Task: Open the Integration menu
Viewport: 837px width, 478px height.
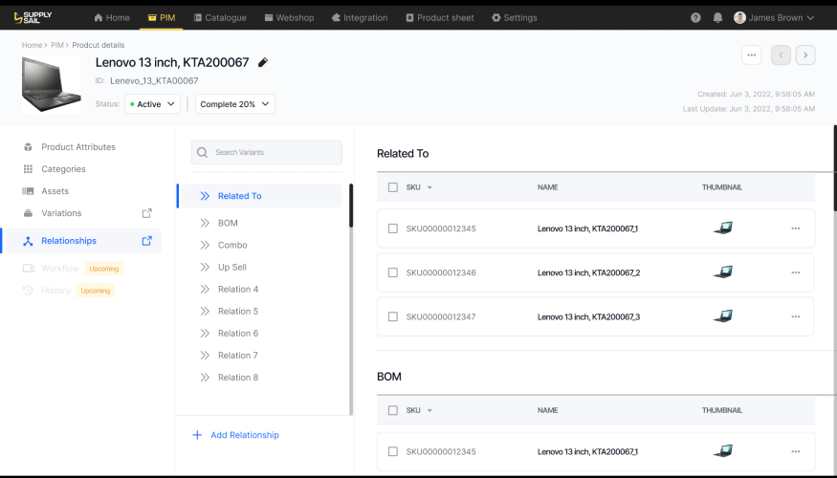Action: pyautogui.click(x=360, y=17)
